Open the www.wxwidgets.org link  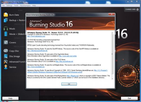click(x=36, y=67)
